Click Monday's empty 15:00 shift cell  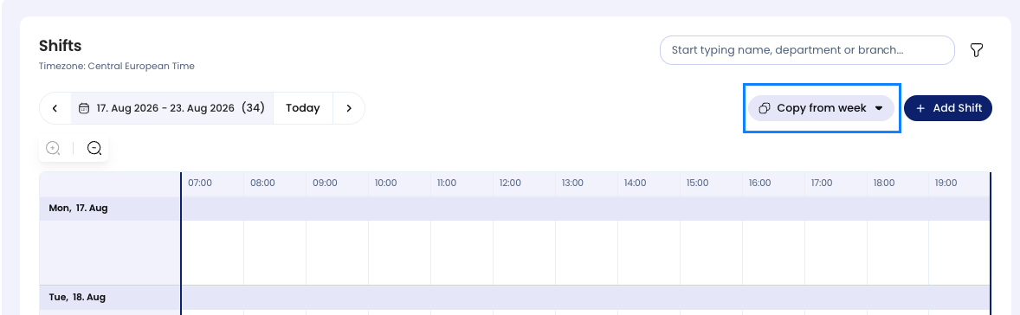711,253
